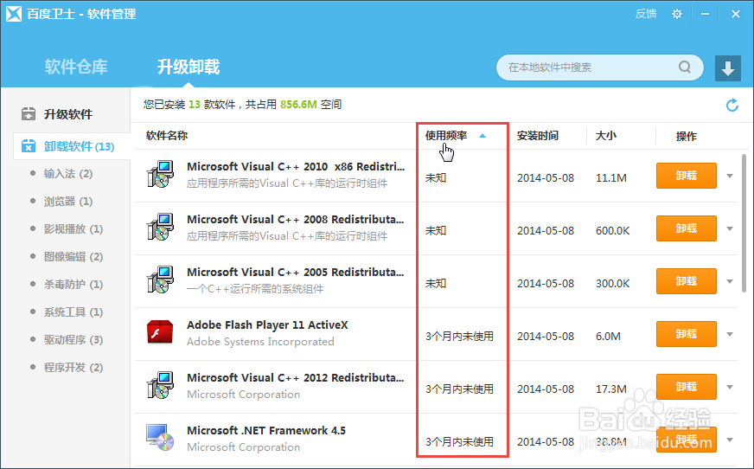Viewport: 754px width, 469px height.
Task: Click the Visual C++ 2005 installer icon
Action: click(x=160, y=279)
